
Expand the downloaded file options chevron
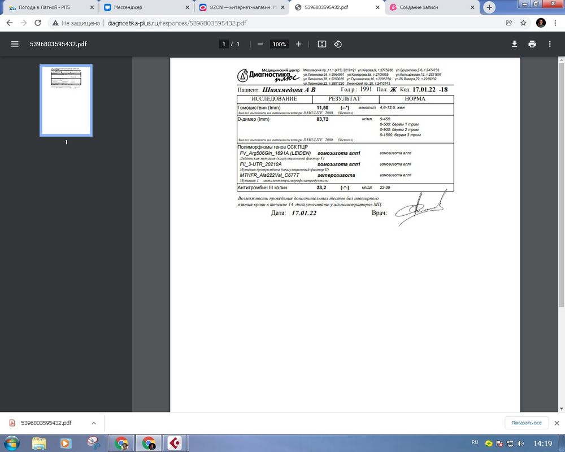click(x=94, y=423)
